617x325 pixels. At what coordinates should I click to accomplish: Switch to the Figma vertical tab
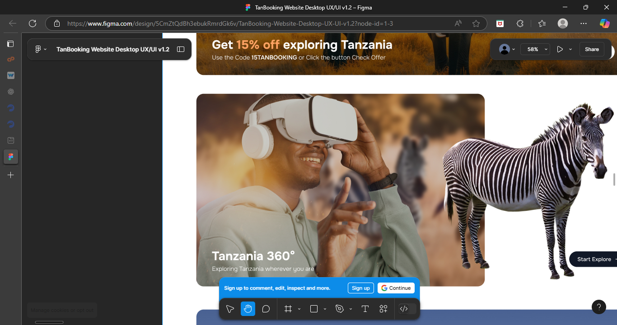pyautogui.click(x=10, y=157)
